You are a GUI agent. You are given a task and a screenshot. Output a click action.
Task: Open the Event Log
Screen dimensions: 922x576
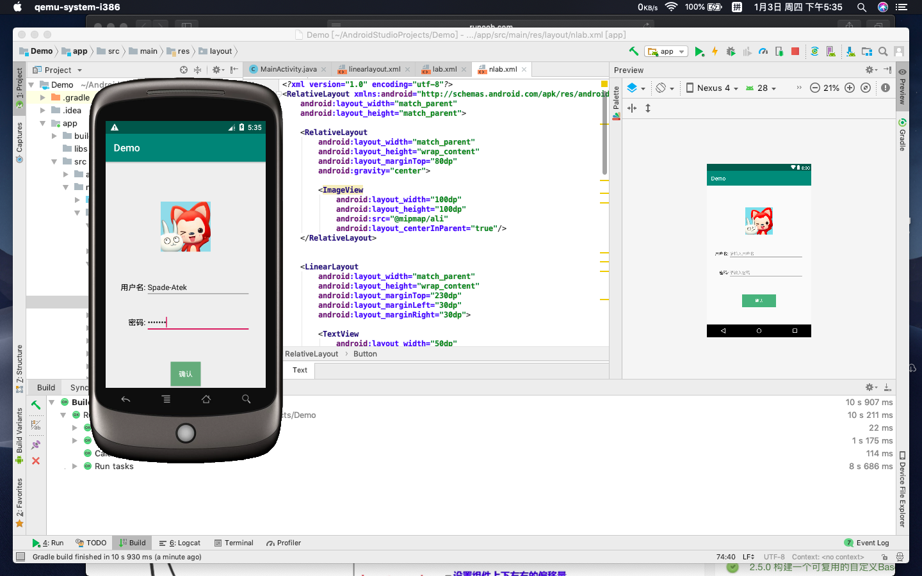(867, 543)
